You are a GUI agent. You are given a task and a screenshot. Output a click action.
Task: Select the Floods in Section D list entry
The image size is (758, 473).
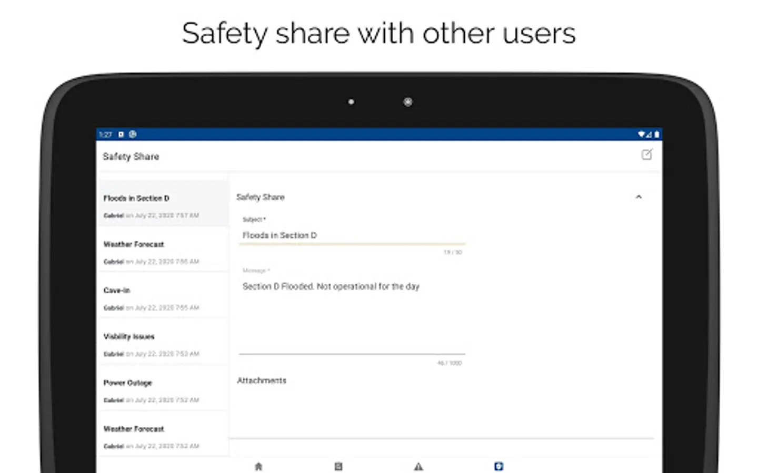tap(163, 204)
